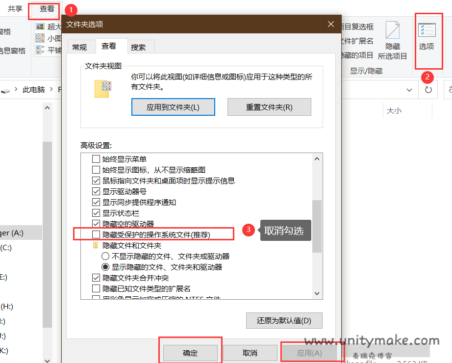Select the 小图 icon layout option
This screenshot has width=452, height=363.
[48, 38]
